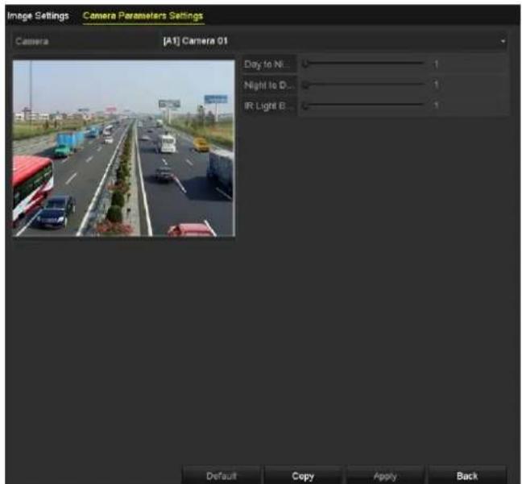Click the 'IR Light B...' label

click(x=267, y=105)
